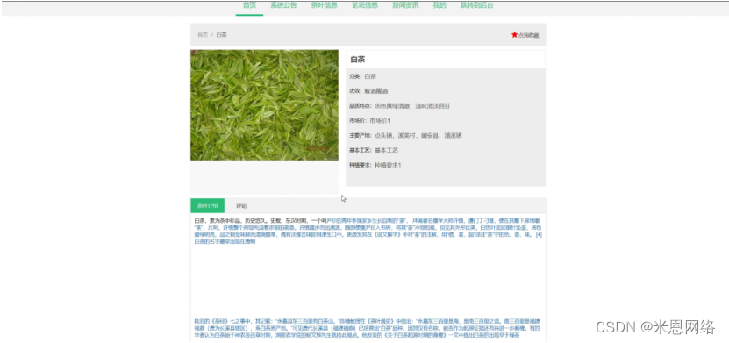The height and width of the screenshot is (343, 729).
Task: Click the white tea leaves product image
Action: (x=264, y=105)
